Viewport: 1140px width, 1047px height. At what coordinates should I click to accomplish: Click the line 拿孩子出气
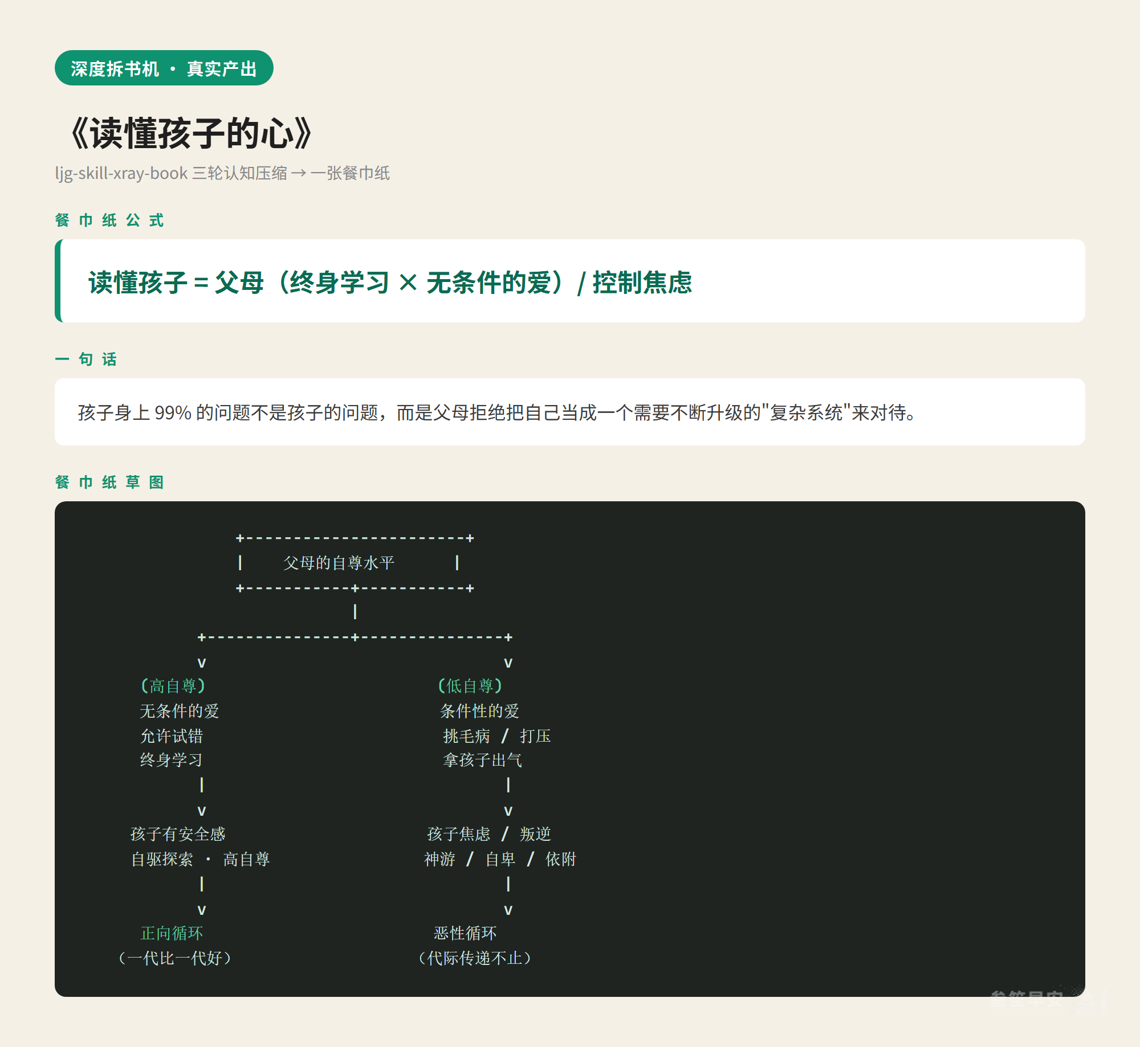(482, 760)
